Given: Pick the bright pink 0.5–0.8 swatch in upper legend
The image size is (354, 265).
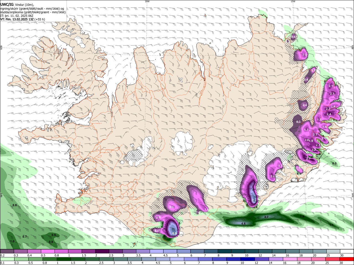Looking at the screenshot, I should click(48, 251).
